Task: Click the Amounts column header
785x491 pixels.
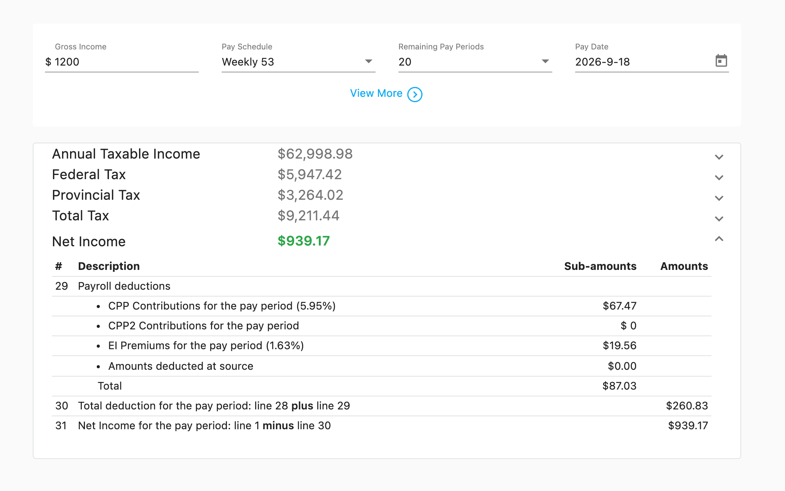Action: point(684,266)
